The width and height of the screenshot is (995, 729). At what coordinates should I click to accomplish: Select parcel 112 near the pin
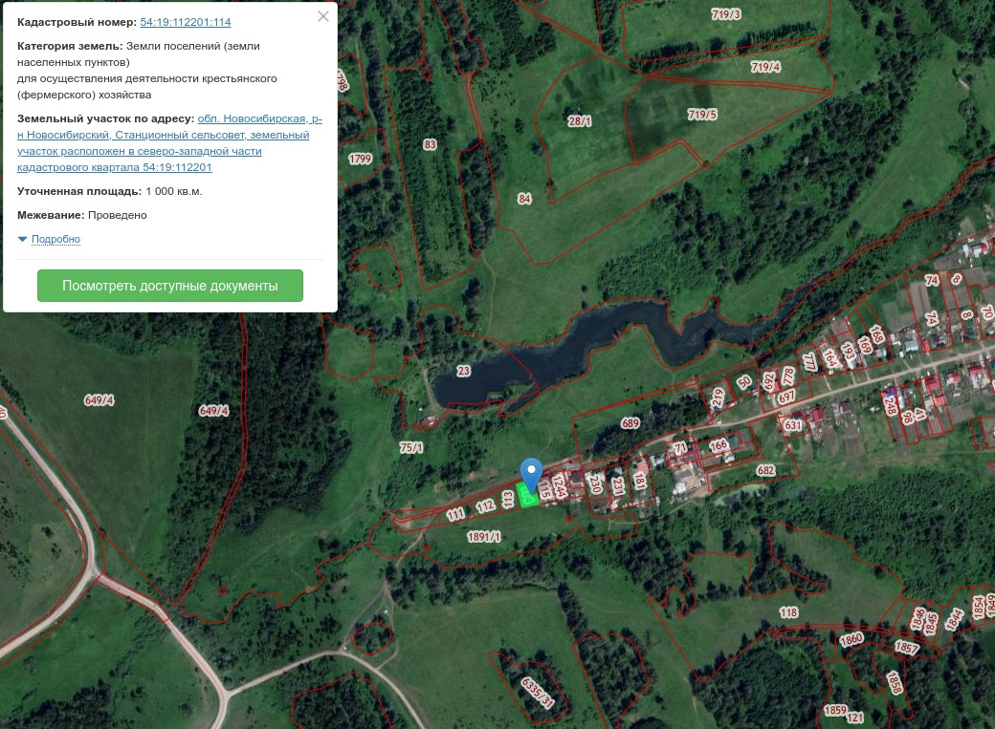coord(485,505)
